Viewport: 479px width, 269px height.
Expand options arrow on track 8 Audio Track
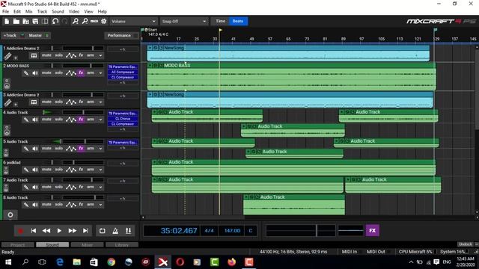[x=100, y=205]
